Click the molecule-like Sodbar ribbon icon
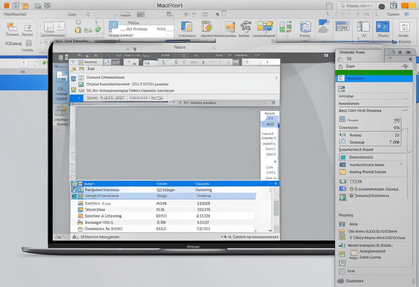 click(245, 27)
